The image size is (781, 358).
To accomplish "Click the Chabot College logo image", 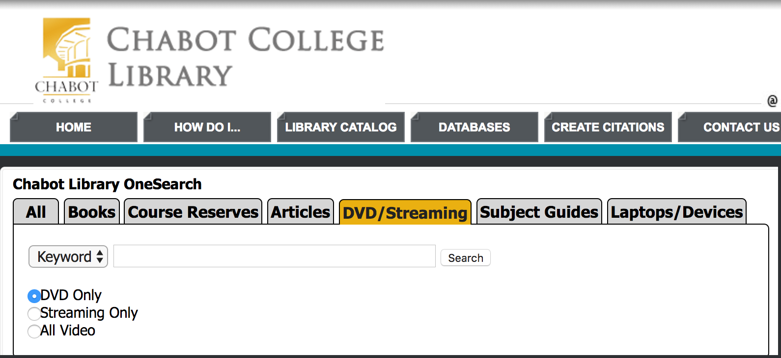I will pos(66,60).
